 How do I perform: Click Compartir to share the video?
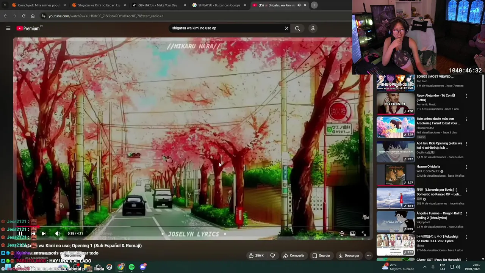click(294, 256)
